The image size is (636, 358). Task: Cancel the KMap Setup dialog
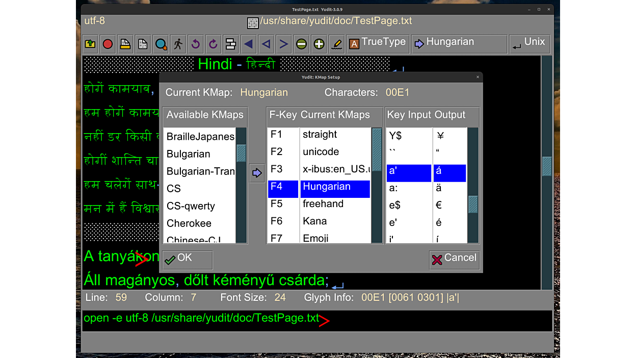[x=454, y=259]
